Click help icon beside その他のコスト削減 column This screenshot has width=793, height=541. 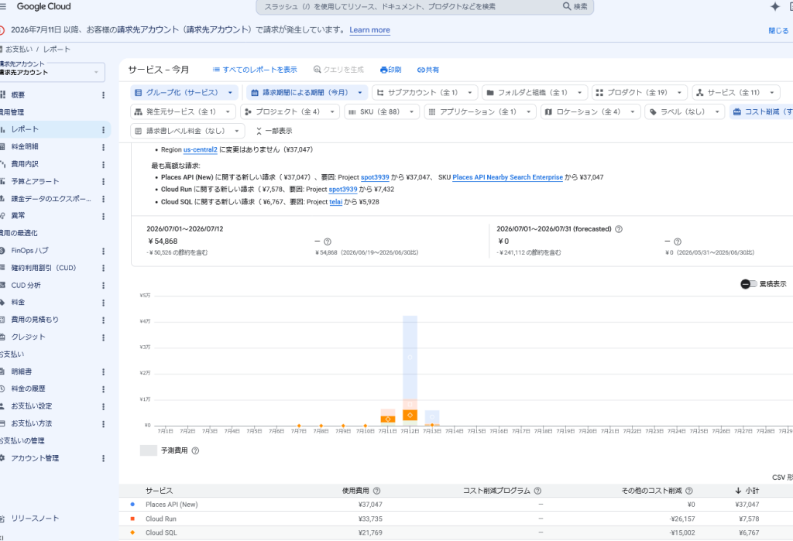point(688,491)
